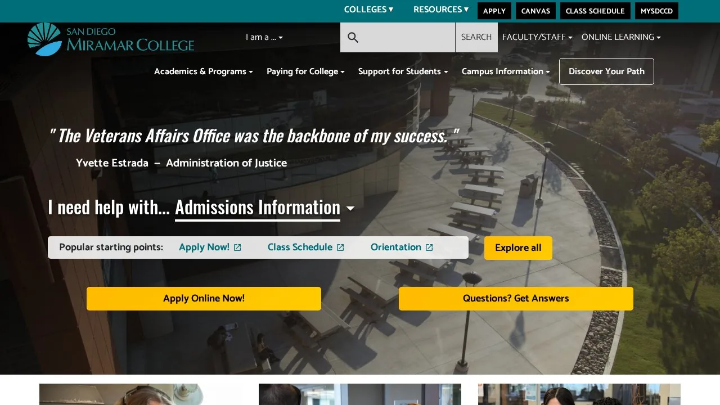Click Apply Online Now! button
Image resolution: width=720 pixels, height=405 pixels.
(204, 299)
